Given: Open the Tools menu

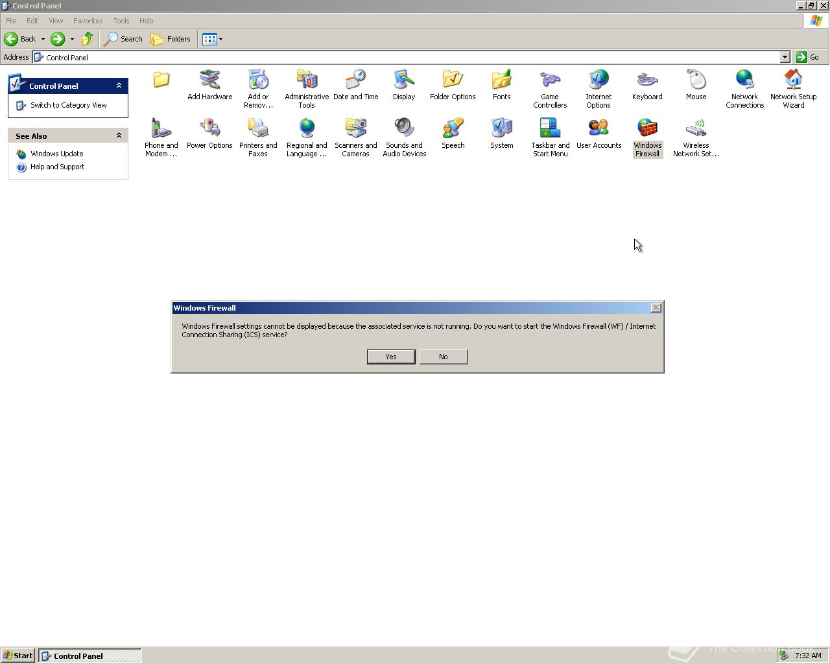Looking at the screenshot, I should click(x=121, y=21).
